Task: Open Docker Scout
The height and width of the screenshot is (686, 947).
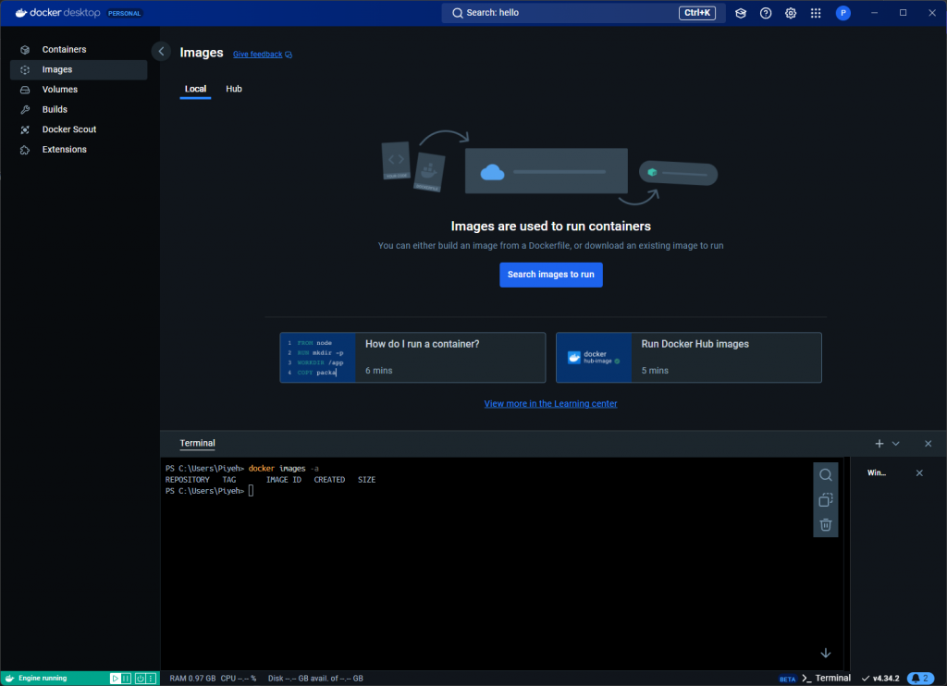Action: tap(79, 129)
